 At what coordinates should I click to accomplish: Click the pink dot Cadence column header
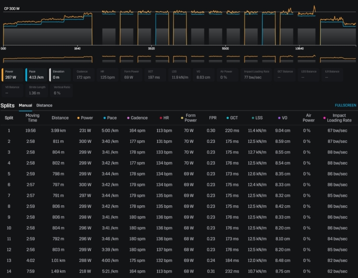[x=138, y=118]
